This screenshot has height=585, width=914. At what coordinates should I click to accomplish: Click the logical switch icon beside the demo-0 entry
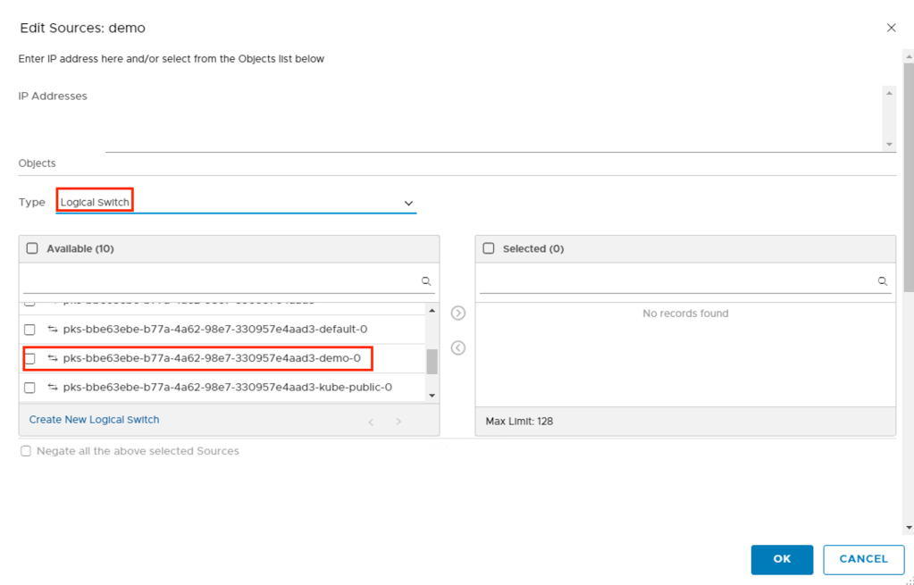coord(53,358)
